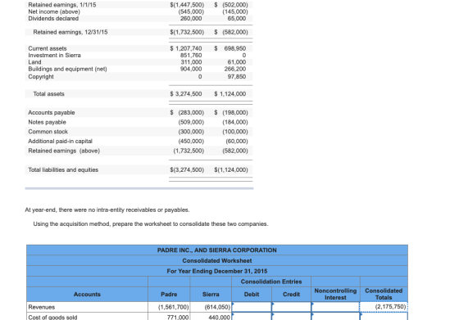This screenshot has height=320, width=459.
Task: Click 'For Year Ending December 31, 2015' heading
Action: click(217, 271)
